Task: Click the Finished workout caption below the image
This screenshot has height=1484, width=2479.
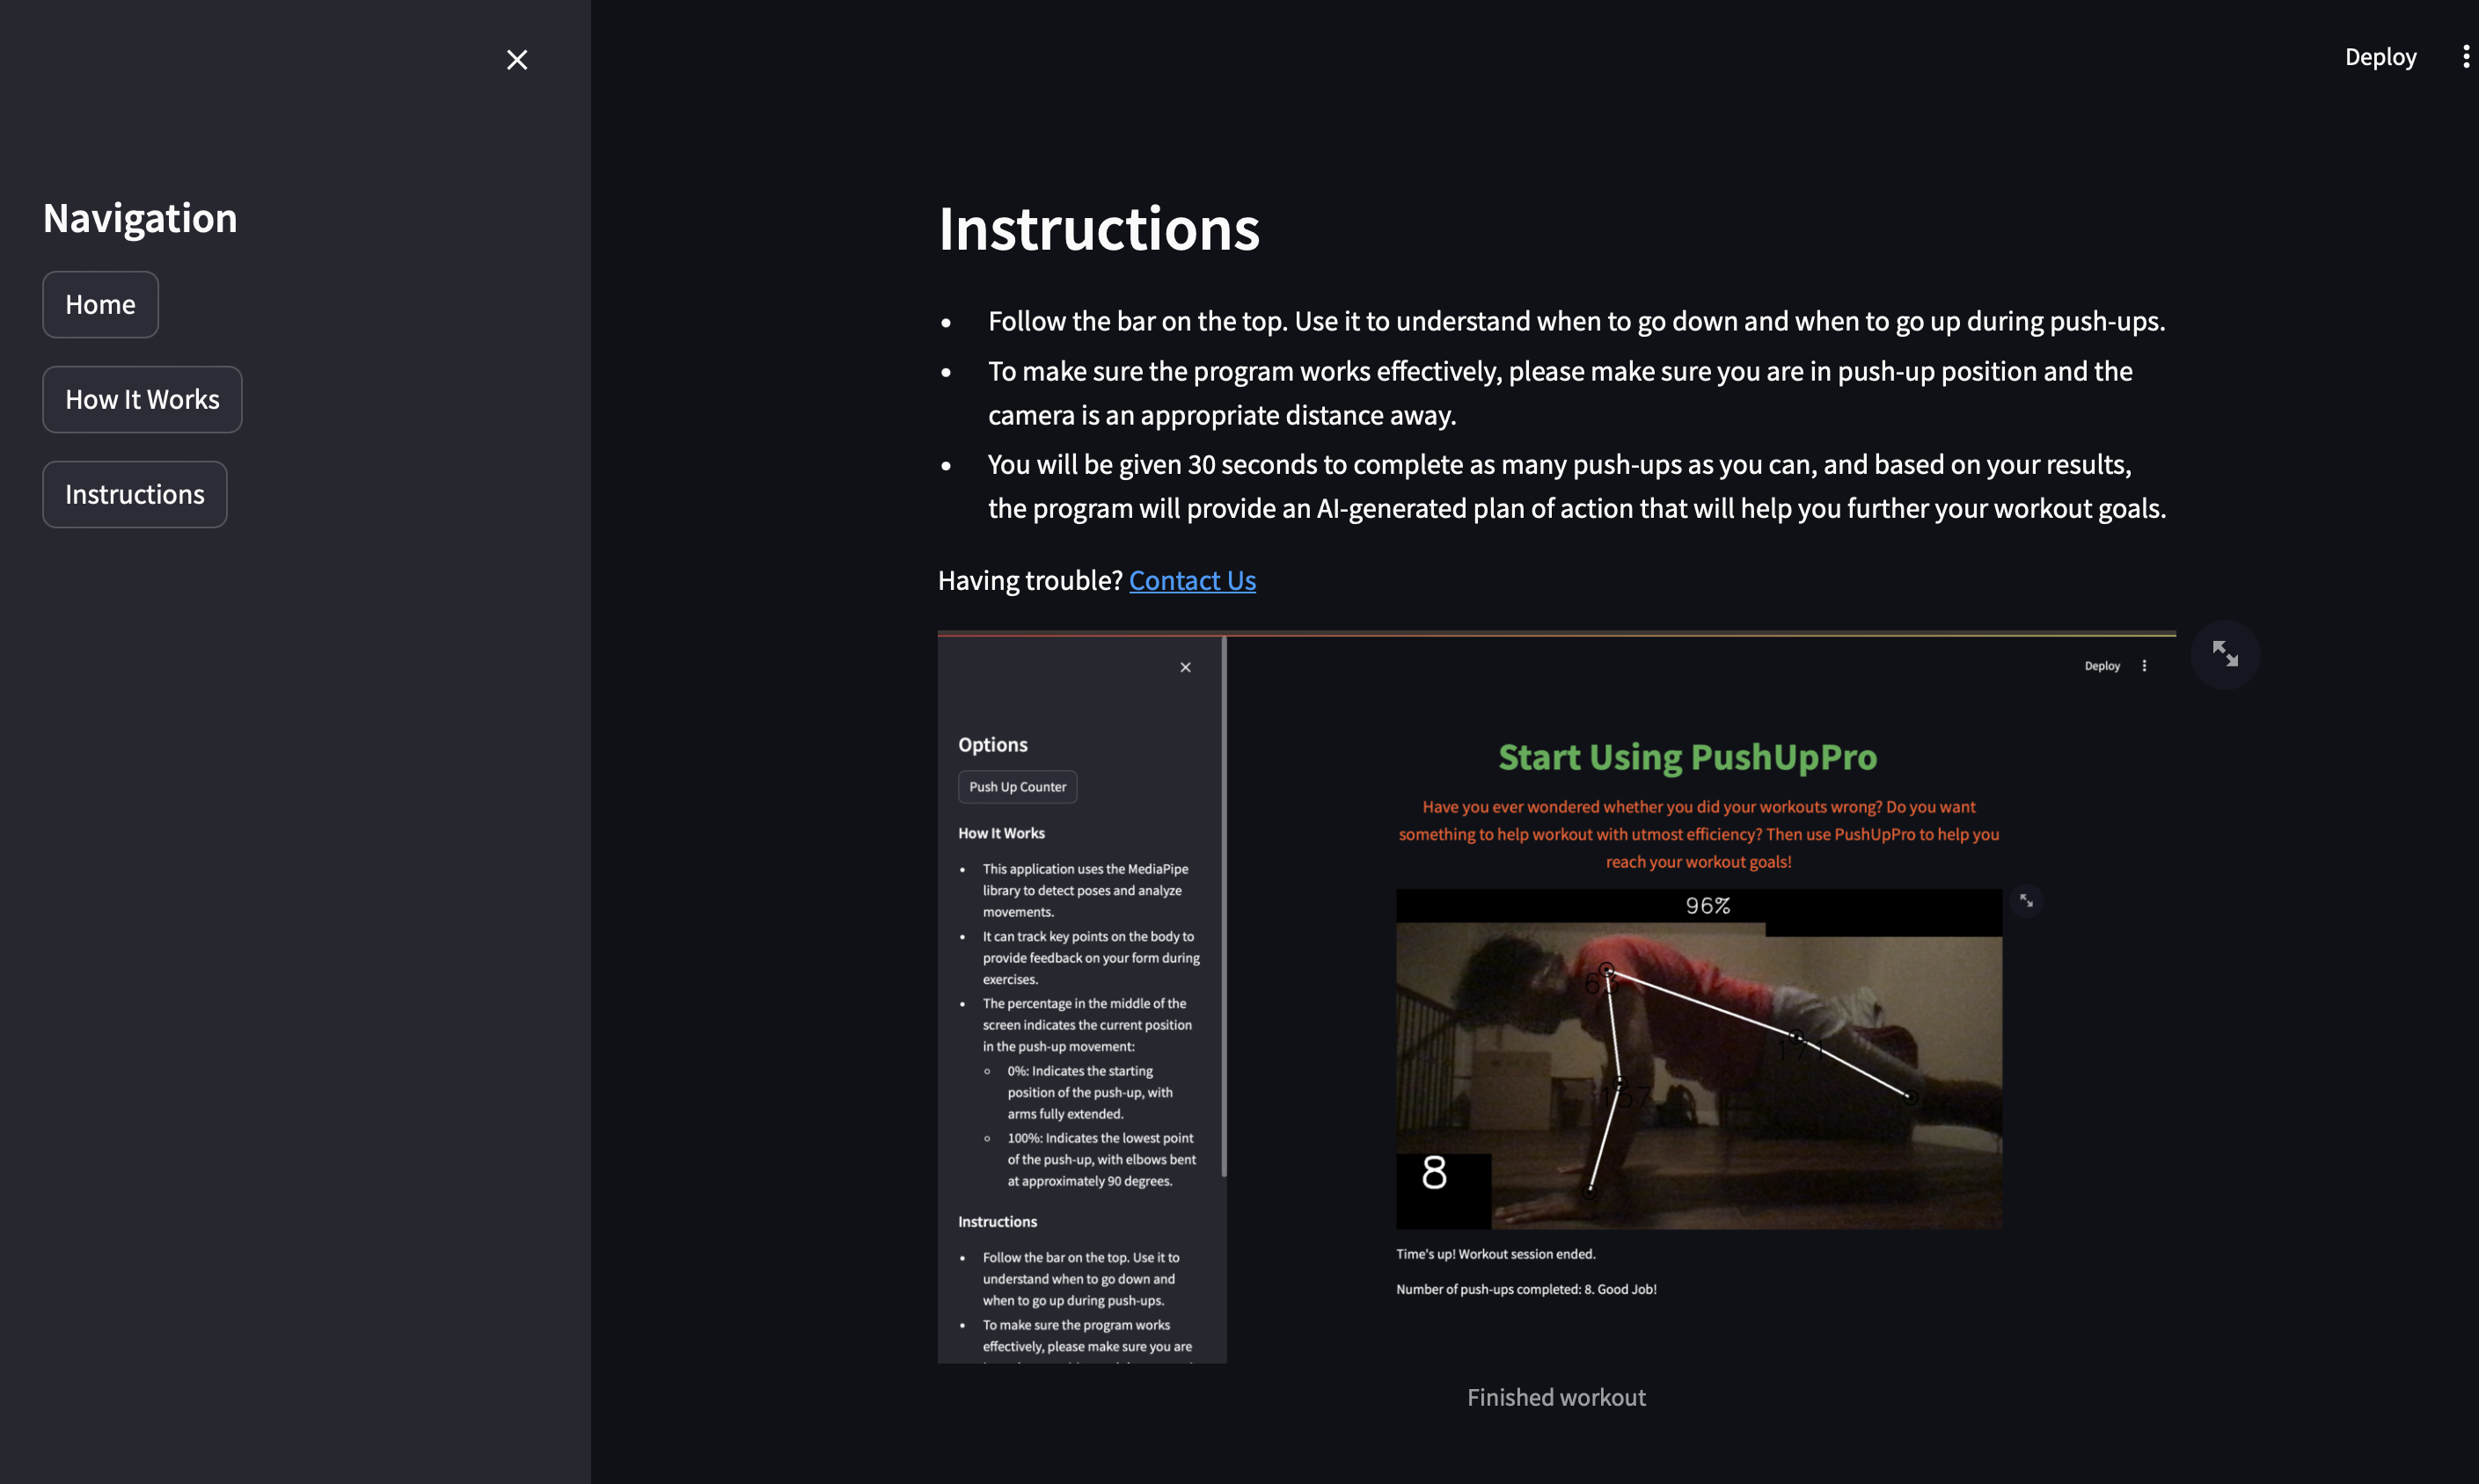Action: click(x=1555, y=1397)
